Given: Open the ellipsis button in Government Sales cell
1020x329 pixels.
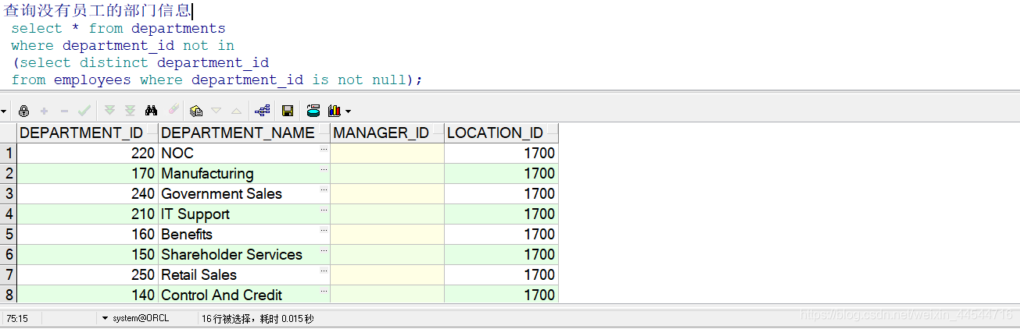Looking at the screenshot, I should coord(324,189).
